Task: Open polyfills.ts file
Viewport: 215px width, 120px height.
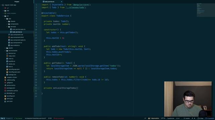Action: pyautogui.click(x=12, y=61)
